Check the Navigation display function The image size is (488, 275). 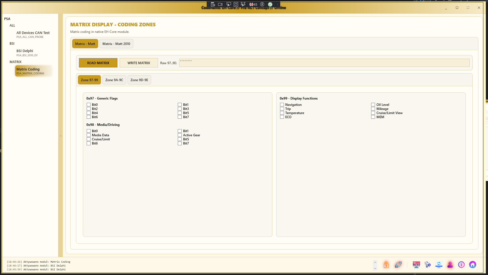(x=282, y=105)
